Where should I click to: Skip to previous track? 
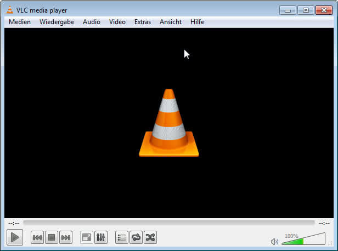click(37, 237)
